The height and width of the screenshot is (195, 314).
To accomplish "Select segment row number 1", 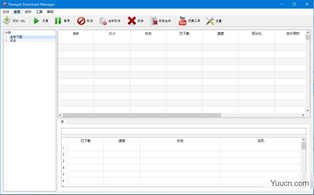I will point(63,148).
